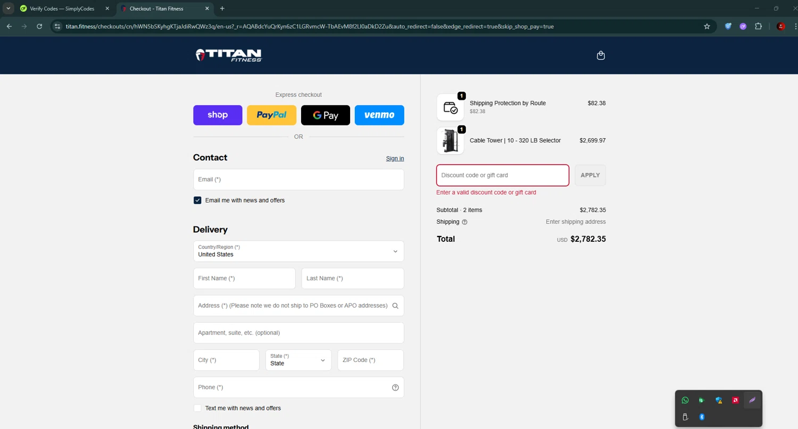Screen dimensions: 798x429
Task: Open WhatsApp from the system tray
Action: coord(685,400)
